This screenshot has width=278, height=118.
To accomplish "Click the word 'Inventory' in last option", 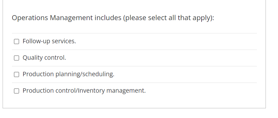I will pos(91,91).
